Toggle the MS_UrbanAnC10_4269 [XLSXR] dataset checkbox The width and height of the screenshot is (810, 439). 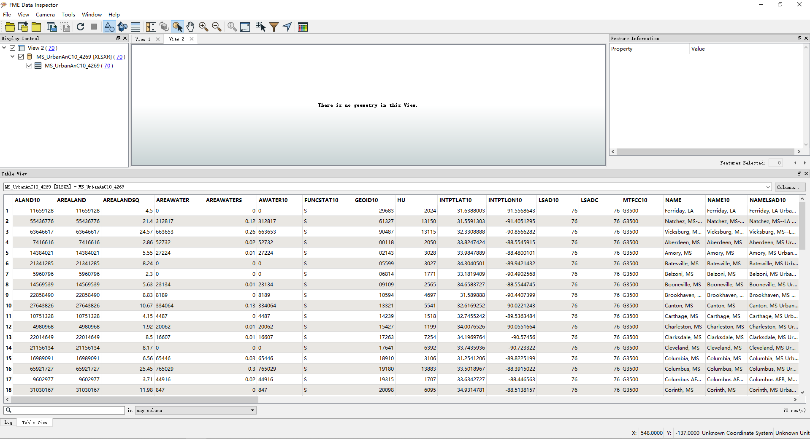[21, 57]
